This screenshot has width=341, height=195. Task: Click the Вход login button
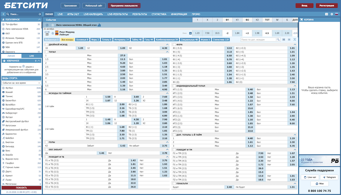tap(304, 6)
